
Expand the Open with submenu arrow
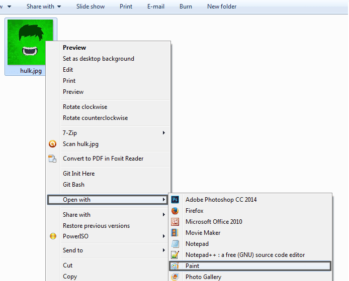click(164, 200)
